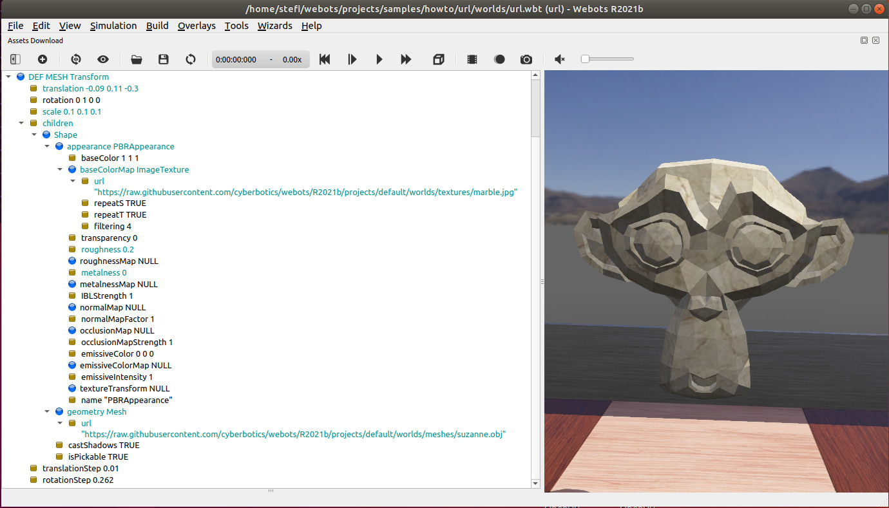Reload the world with the circular arrow icon
889x508 pixels.
pos(191,59)
